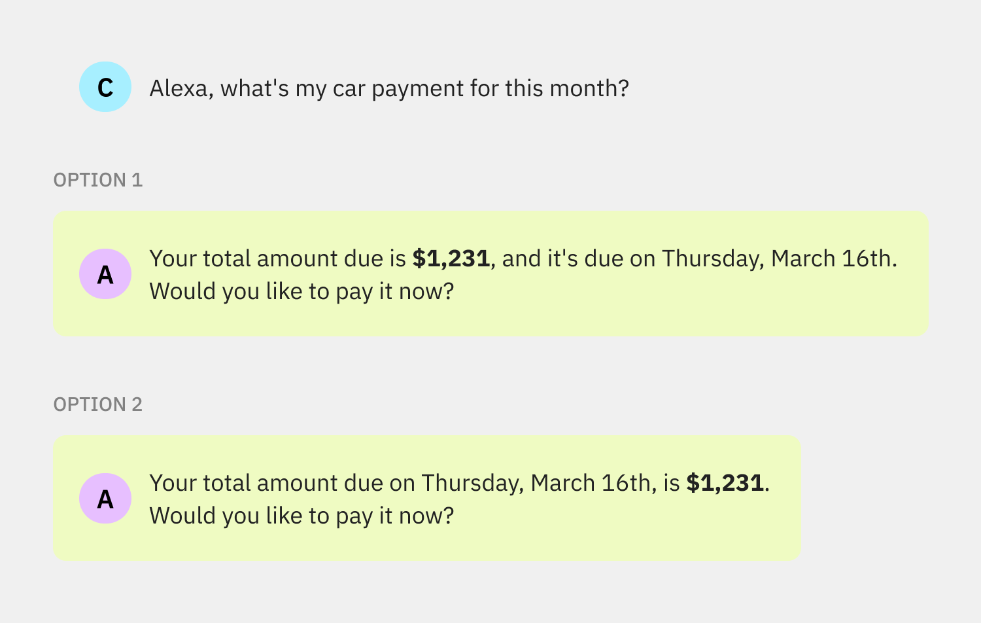Select the "OPTION 2" heading label
Viewport: 981px width, 623px height.
click(98, 404)
